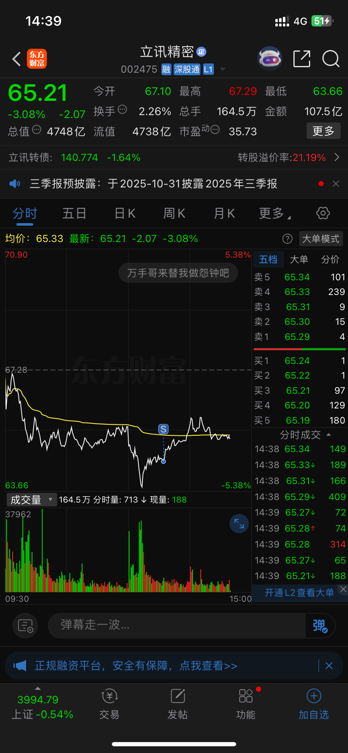Open danmaku settings icon
The image size is (348, 753).
pos(25,626)
